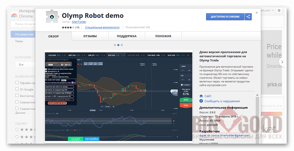Toggle the Офлайн checkbox

pos(17,83)
